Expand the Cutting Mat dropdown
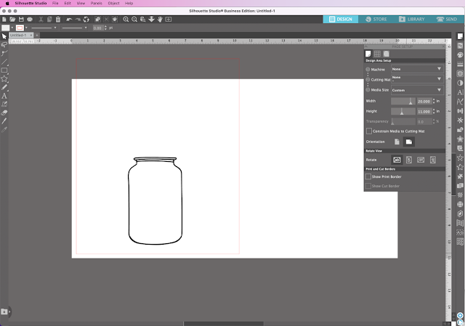 [416, 77]
